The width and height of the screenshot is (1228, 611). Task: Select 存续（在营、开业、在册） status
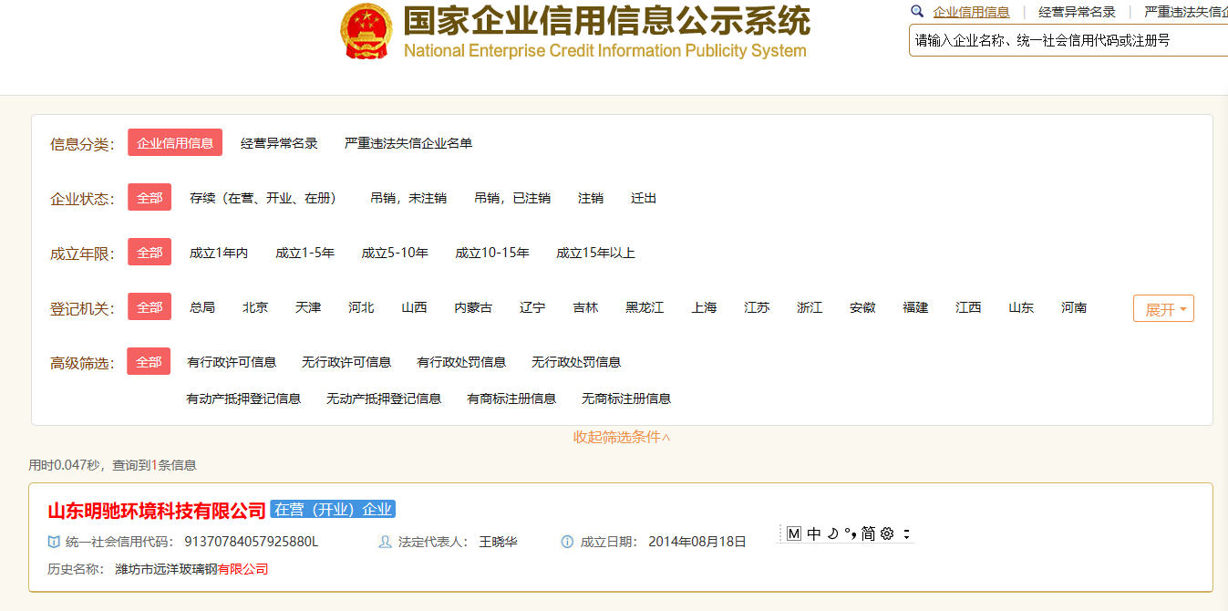(263, 198)
